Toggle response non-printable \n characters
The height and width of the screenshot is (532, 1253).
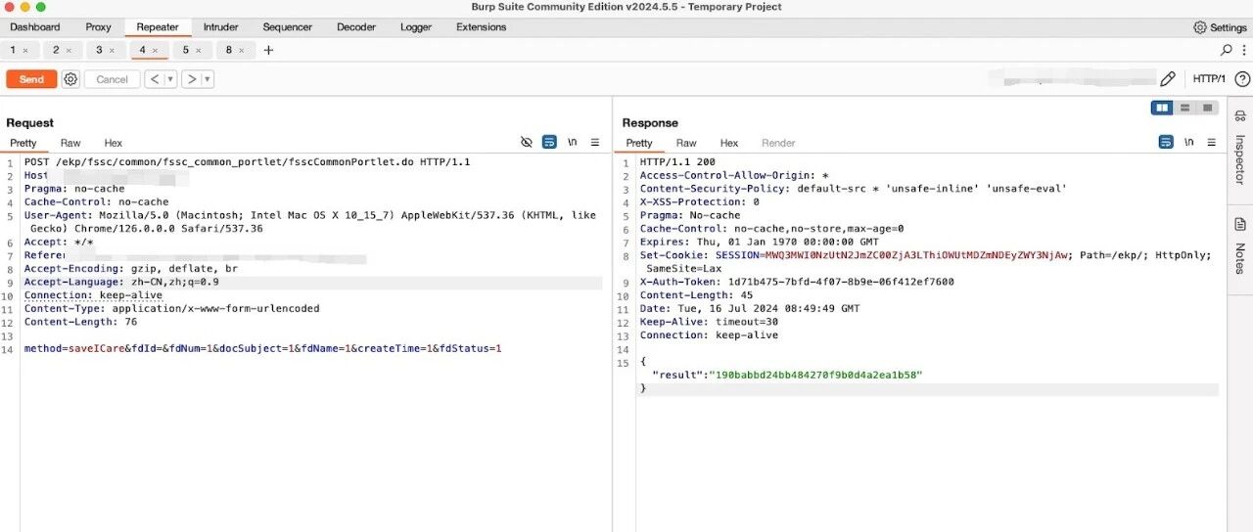1189,142
